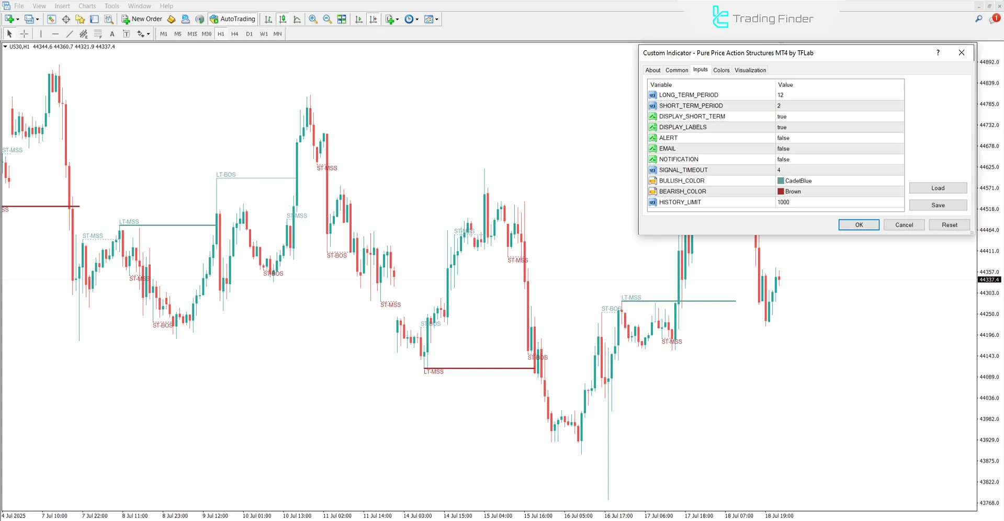Click the Tile Windows icon

(x=341, y=19)
